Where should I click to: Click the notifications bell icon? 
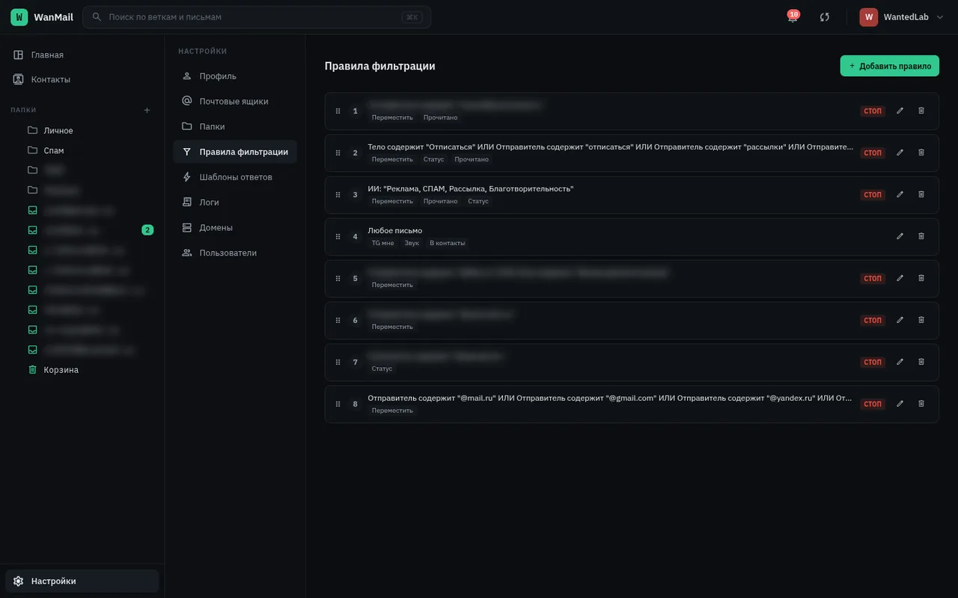[x=793, y=16]
